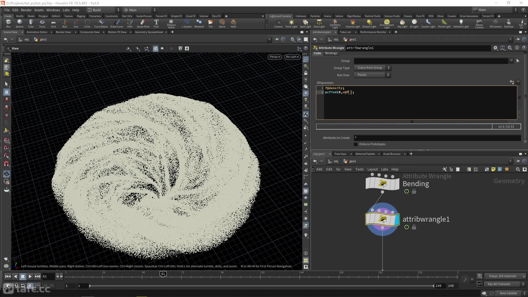The image size is (528, 297).
Task: Click the Font shelf tool
Action: (156, 23)
